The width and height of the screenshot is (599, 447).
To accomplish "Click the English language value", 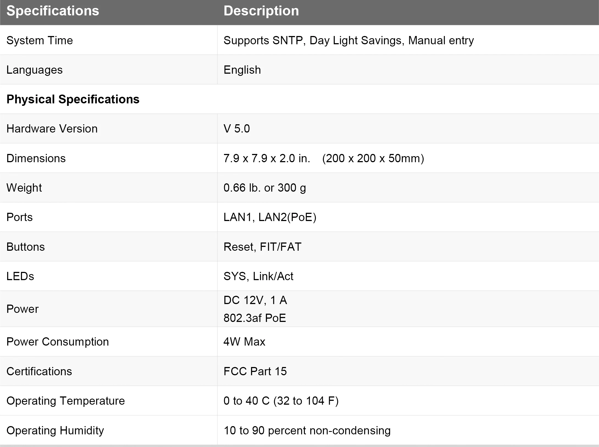I will (x=242, y=70).
